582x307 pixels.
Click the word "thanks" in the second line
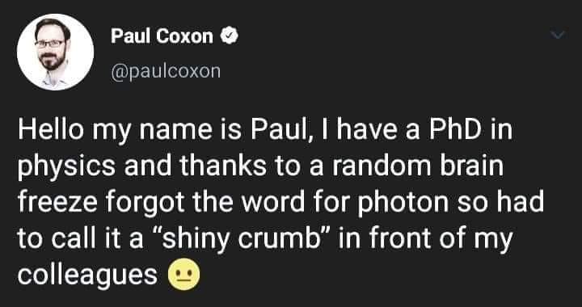click(x=223, y=166)
